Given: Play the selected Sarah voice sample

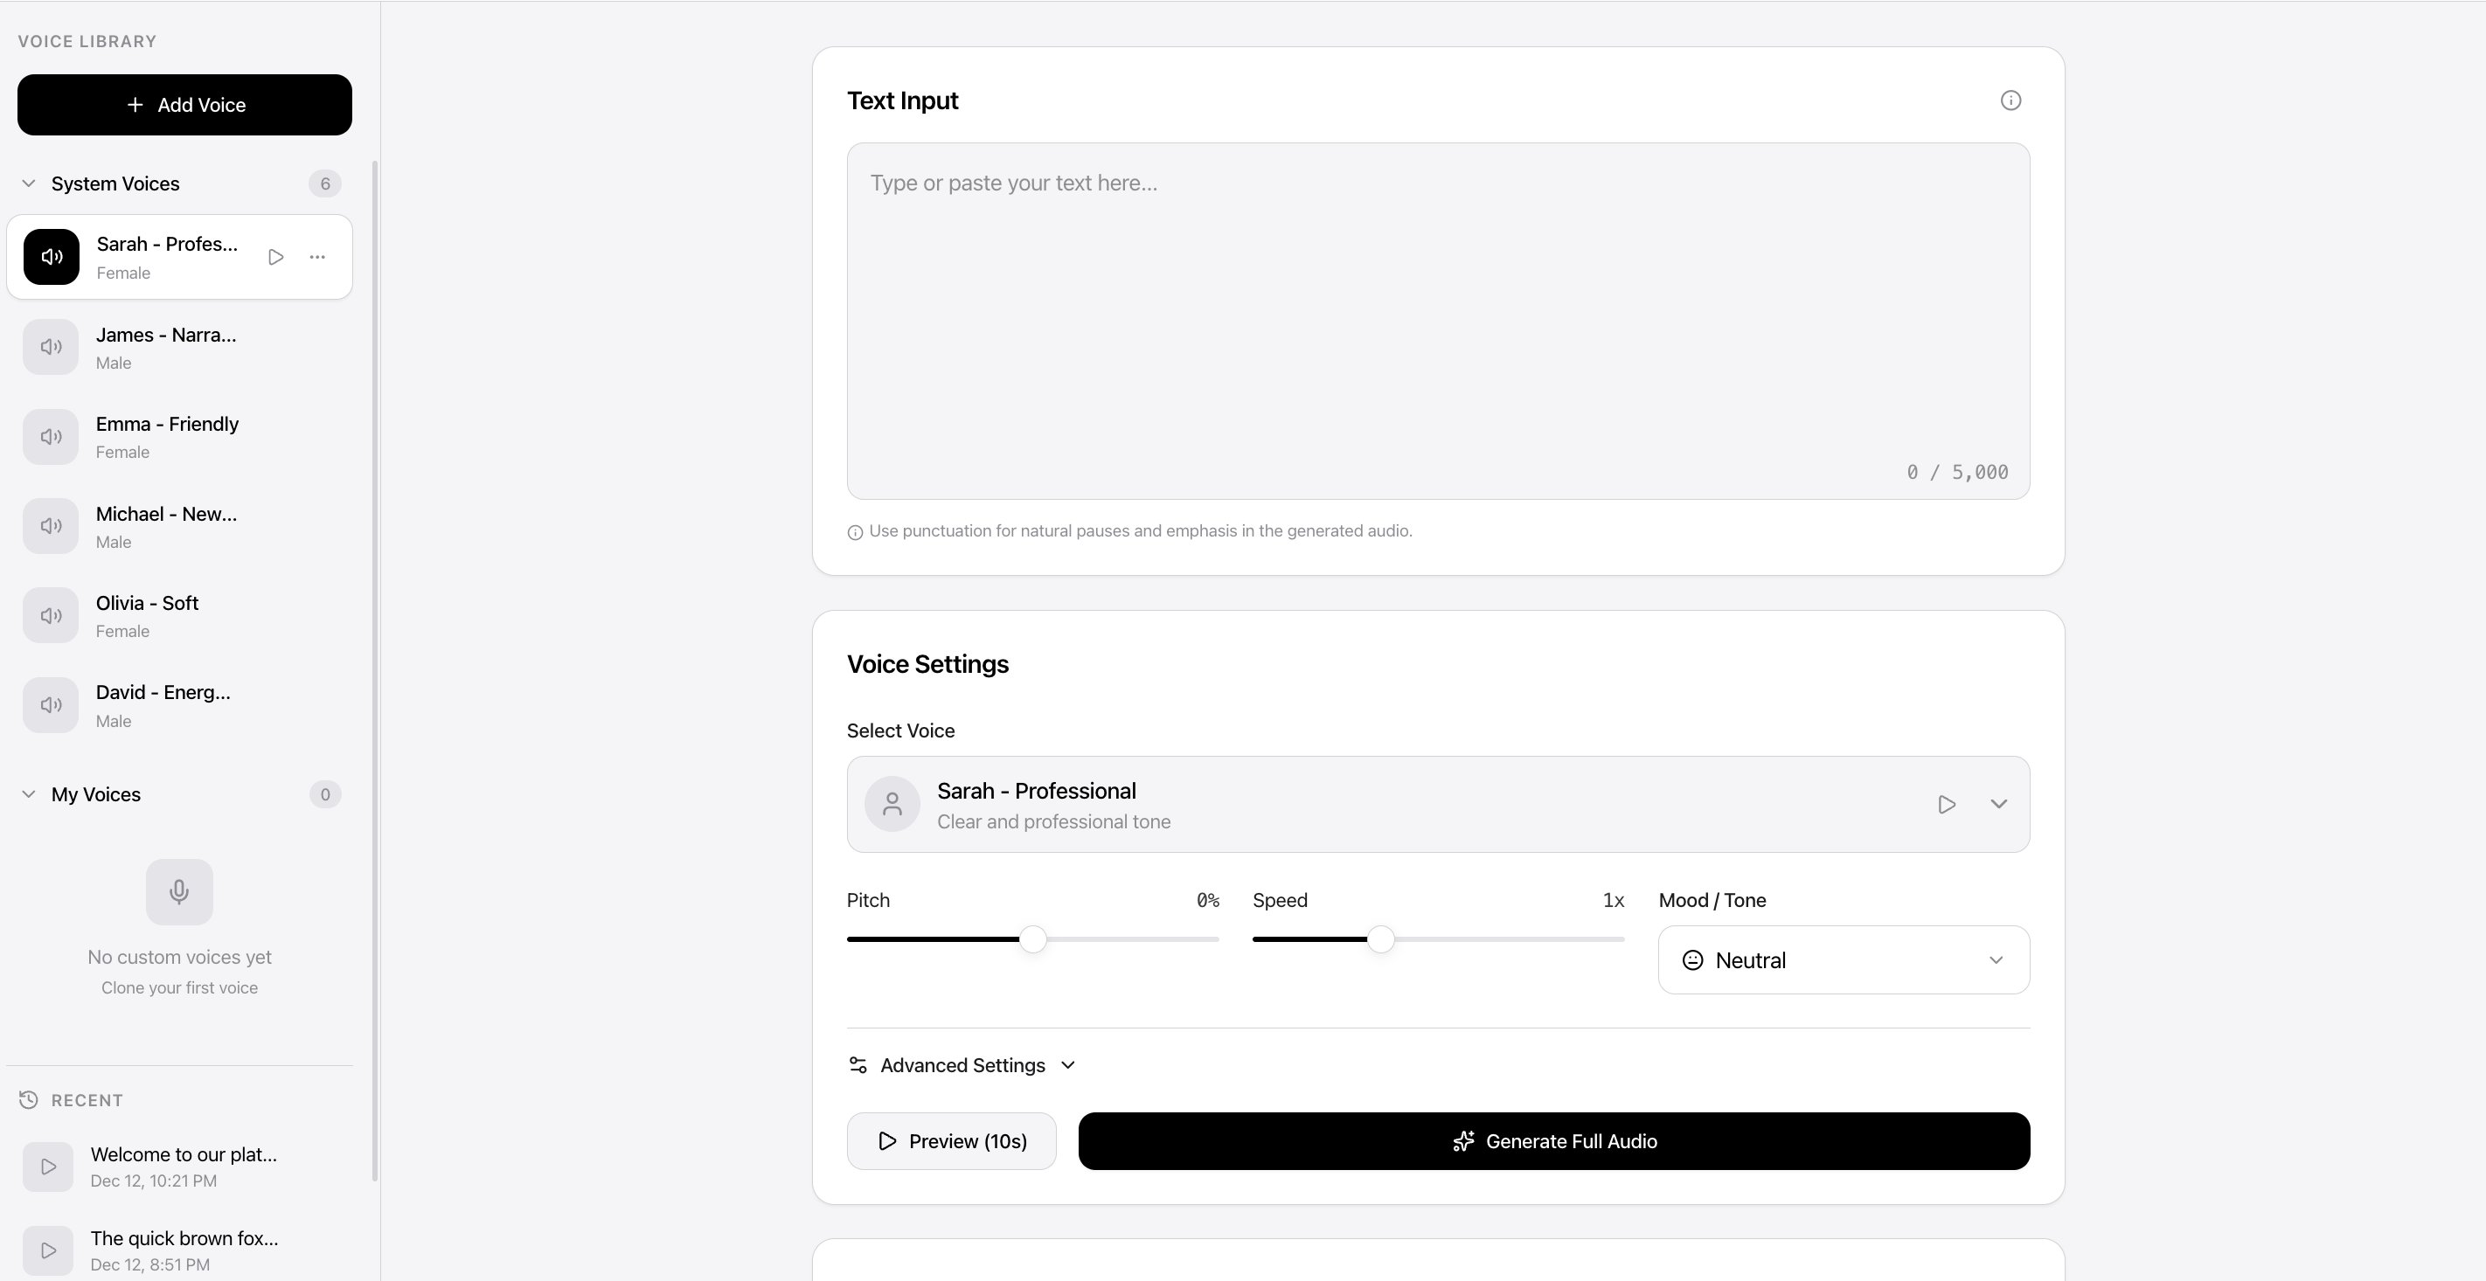Looking at the screenshot, I should [x=1947, y=804].
